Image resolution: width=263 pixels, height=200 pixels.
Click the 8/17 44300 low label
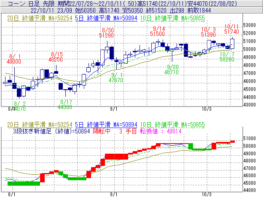[65, 104]
